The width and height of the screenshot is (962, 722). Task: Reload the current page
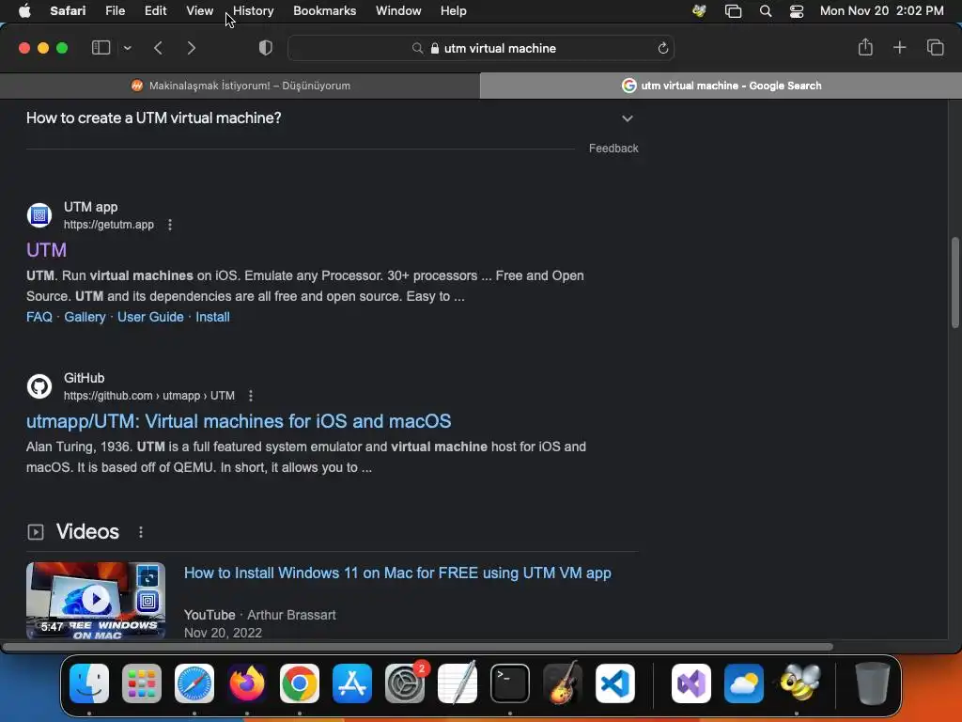coord(662,48)
